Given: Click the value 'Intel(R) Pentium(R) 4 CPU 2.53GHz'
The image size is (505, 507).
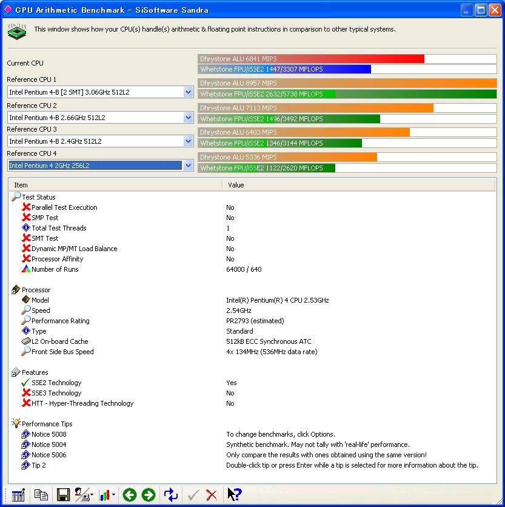Looking at the screenshot, I should tap(278, 300).
